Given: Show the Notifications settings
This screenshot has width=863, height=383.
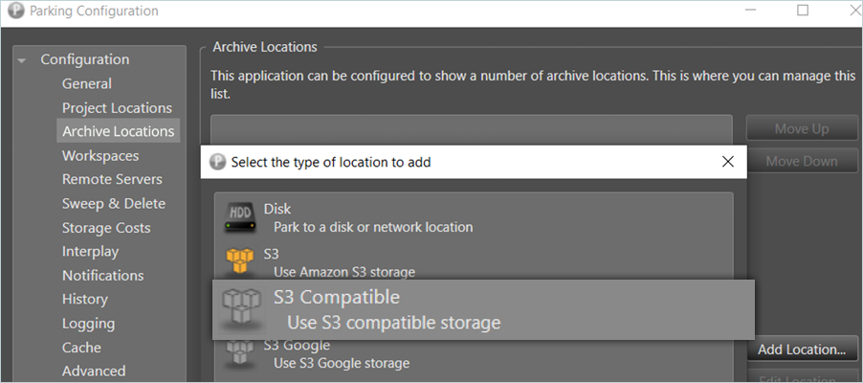Looking at the screenshot, I should point(102,275).
